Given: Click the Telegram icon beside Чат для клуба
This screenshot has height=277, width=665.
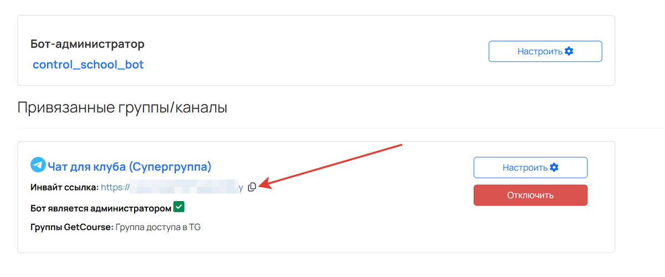Looking at the screenshot, I should point(38,165).
